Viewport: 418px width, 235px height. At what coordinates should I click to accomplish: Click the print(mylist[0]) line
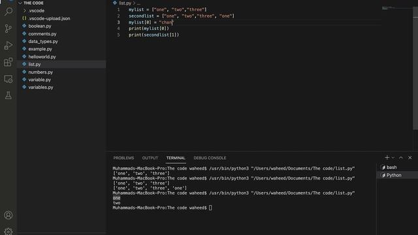tap(149, 29)
